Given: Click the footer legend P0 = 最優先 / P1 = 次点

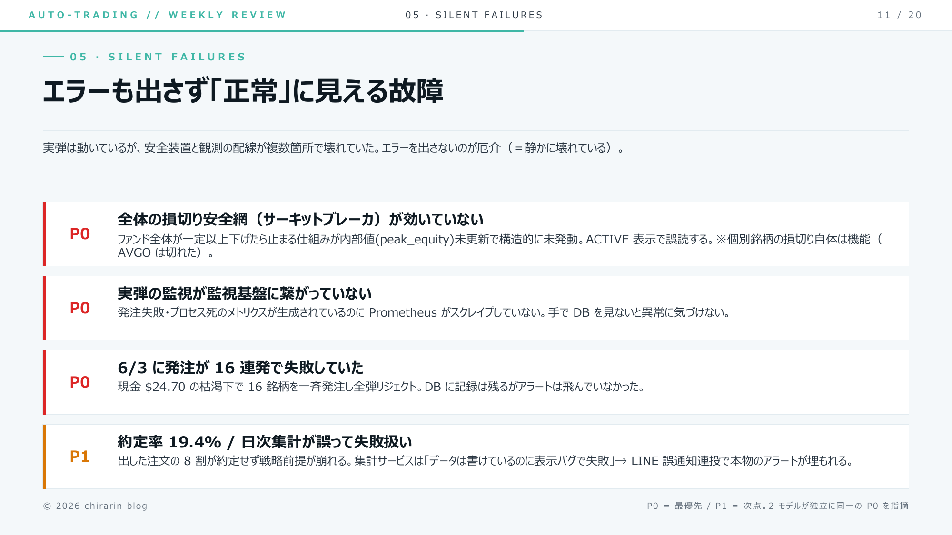Looking at the screenshot, I should (x=777, y=506).
